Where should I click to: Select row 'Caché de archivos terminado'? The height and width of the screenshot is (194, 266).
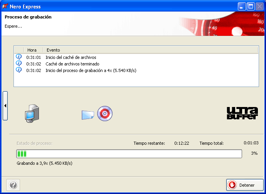pyautogui.click(x=136, y=64)
